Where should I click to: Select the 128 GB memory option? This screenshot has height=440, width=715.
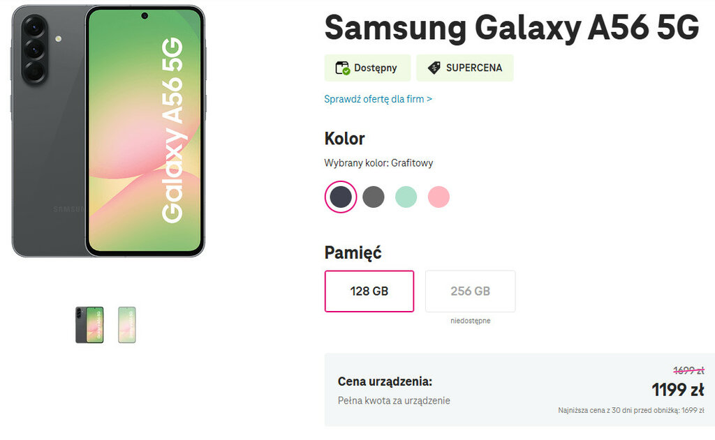click(369, 291)
